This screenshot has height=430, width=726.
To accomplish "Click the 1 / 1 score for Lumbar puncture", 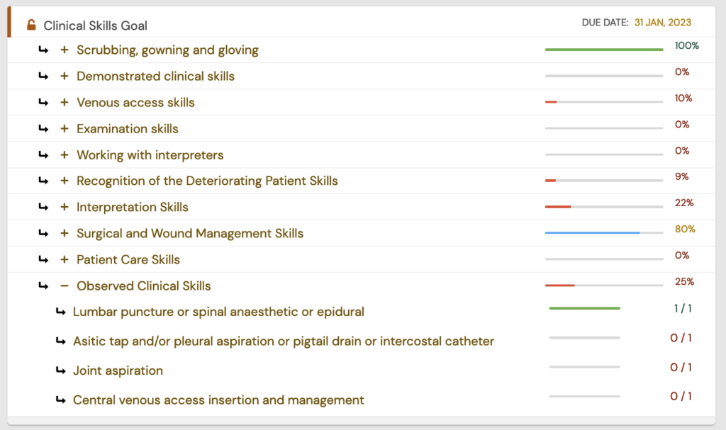I will coord(681,308).
